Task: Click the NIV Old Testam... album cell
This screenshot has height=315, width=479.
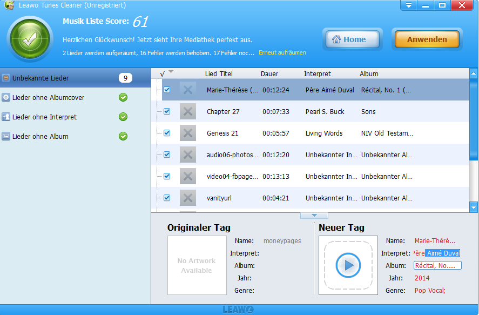Action: [x=387, y=133]
